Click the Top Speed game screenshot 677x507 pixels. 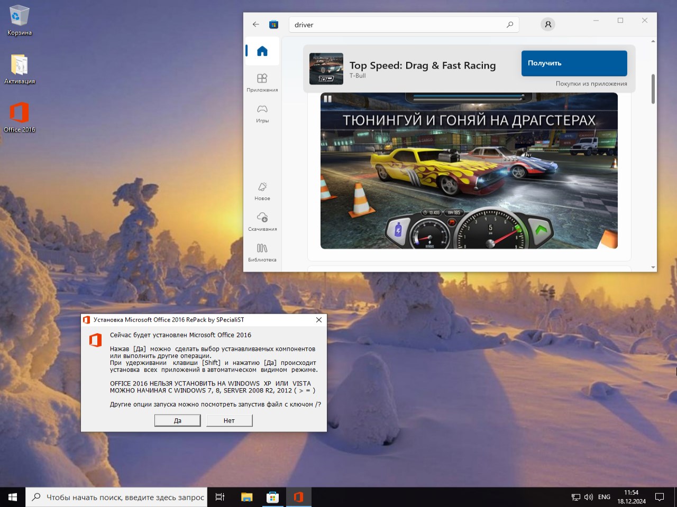(x=469, y=171)
